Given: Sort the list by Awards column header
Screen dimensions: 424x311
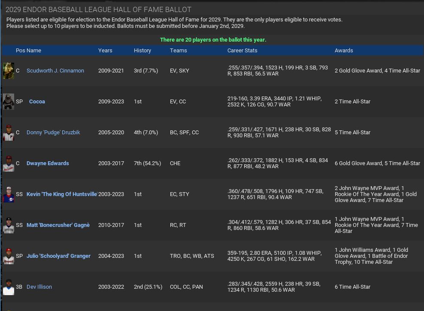Looking at the screenshot, I should pyautogui.click(x=344, y=51).
